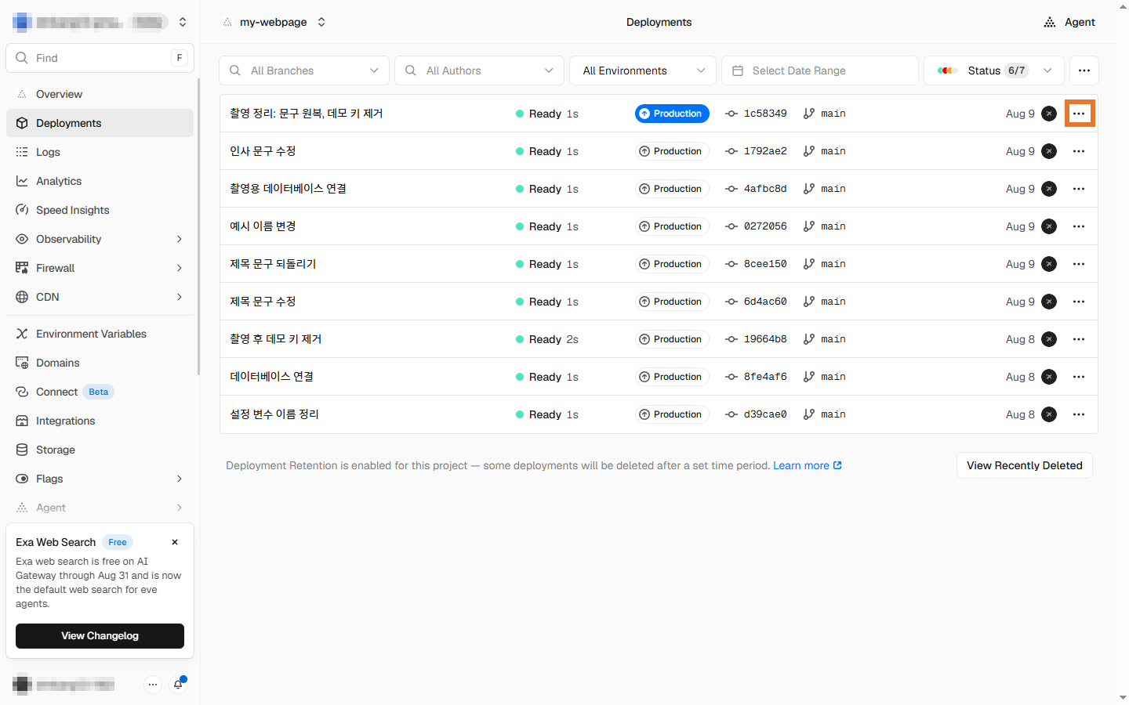Click the blue Production badge on first deployment
This screenshot has height=705, width=1129.
point(672,114)
